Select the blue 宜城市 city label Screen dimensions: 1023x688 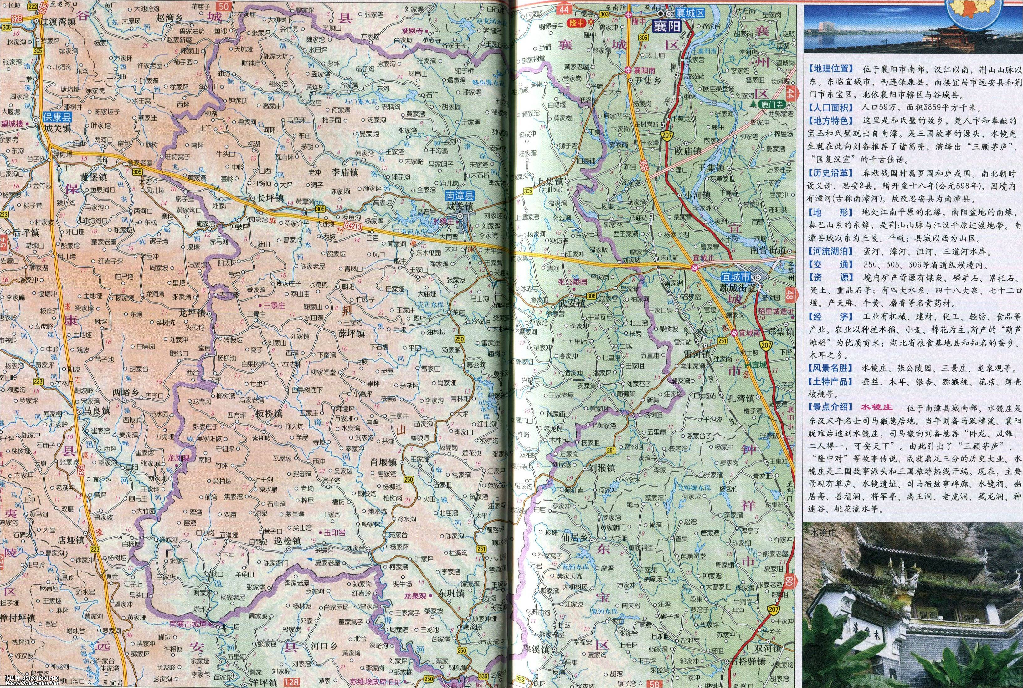[737, 277]
